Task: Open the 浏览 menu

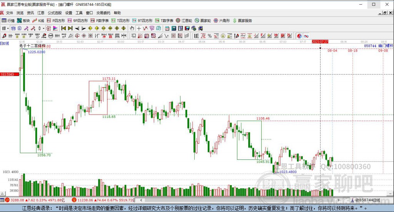Action: point(20,13)
